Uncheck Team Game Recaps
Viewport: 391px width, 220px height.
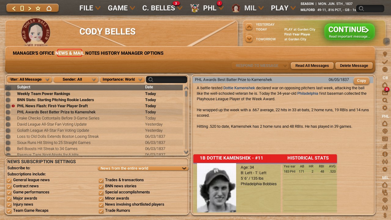(x=9, y=211)
